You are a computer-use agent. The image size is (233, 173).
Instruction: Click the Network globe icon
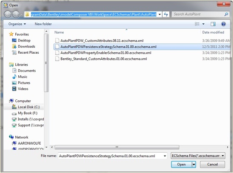11,137
